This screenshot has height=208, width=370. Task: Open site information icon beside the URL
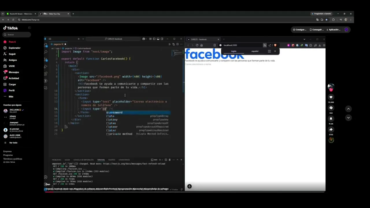pos(19,20)
